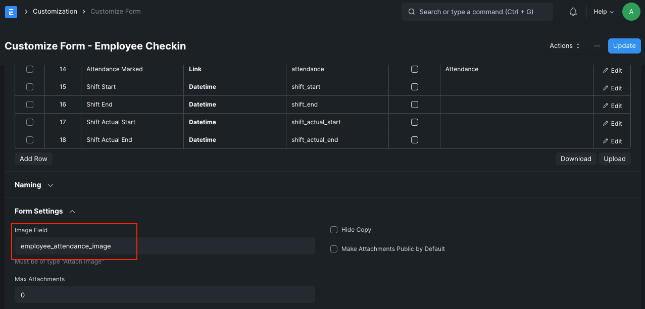Open the overflow (...) menu
645x309 pixels.
coord(597,45)
